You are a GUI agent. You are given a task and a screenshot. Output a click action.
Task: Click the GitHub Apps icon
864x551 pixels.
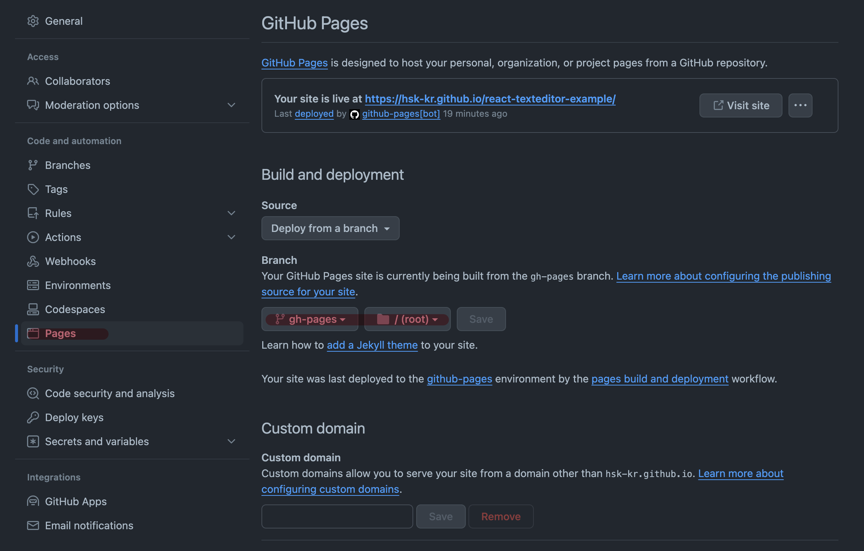(33, 501)
